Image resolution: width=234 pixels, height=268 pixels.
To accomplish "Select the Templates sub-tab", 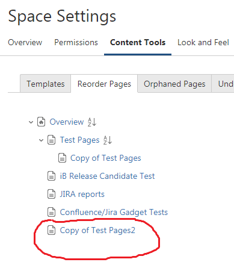I will (x=46, y=84).
